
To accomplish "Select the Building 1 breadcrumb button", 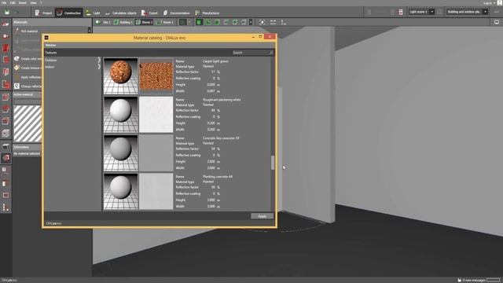I will point(123,22).
